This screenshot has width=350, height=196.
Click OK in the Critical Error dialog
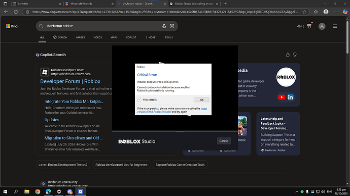pyautogui.click(x=202, y=100)
